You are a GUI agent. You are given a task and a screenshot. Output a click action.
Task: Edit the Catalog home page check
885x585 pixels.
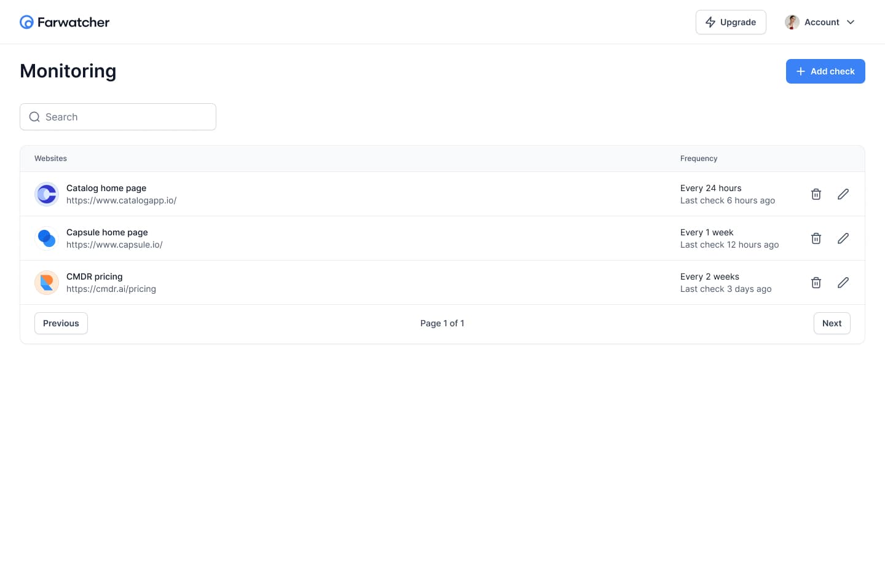[x=843, y=194]
